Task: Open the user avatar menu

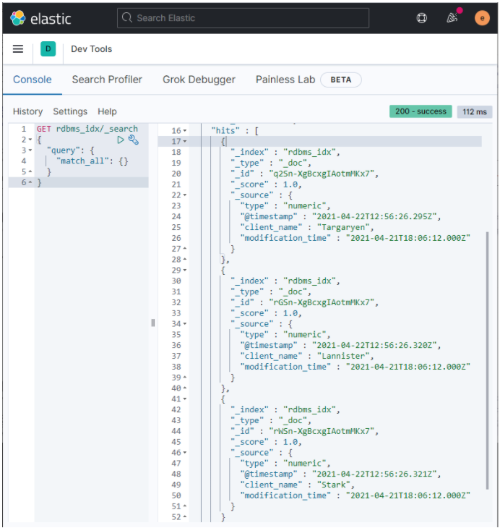Action: coord(482,18)
